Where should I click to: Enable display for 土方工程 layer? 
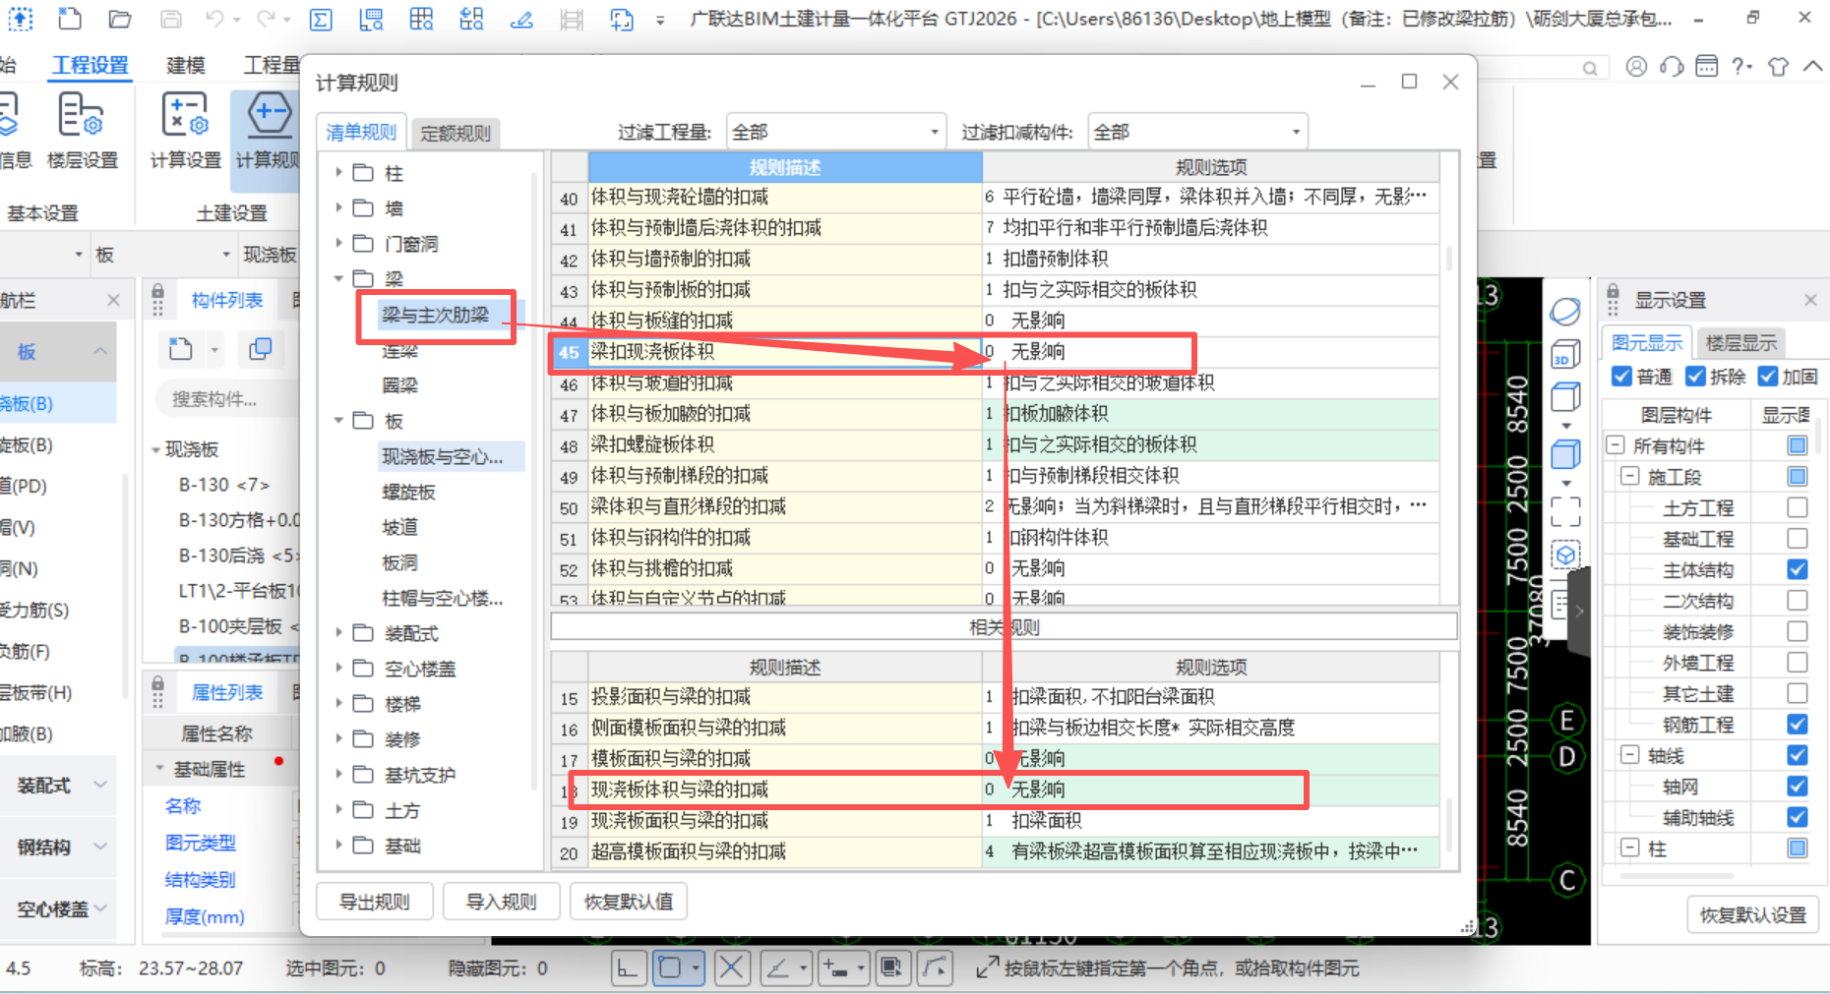click(x=1798, y=507)
